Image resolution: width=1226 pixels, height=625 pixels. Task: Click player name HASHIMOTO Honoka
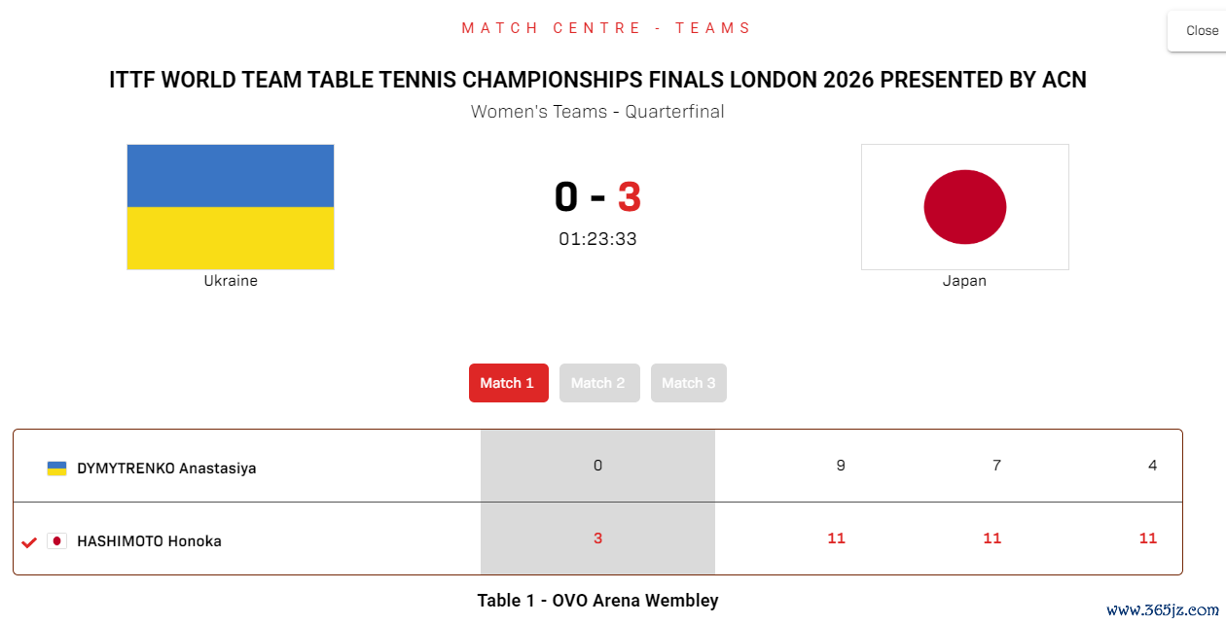click(x=149, y=541)
